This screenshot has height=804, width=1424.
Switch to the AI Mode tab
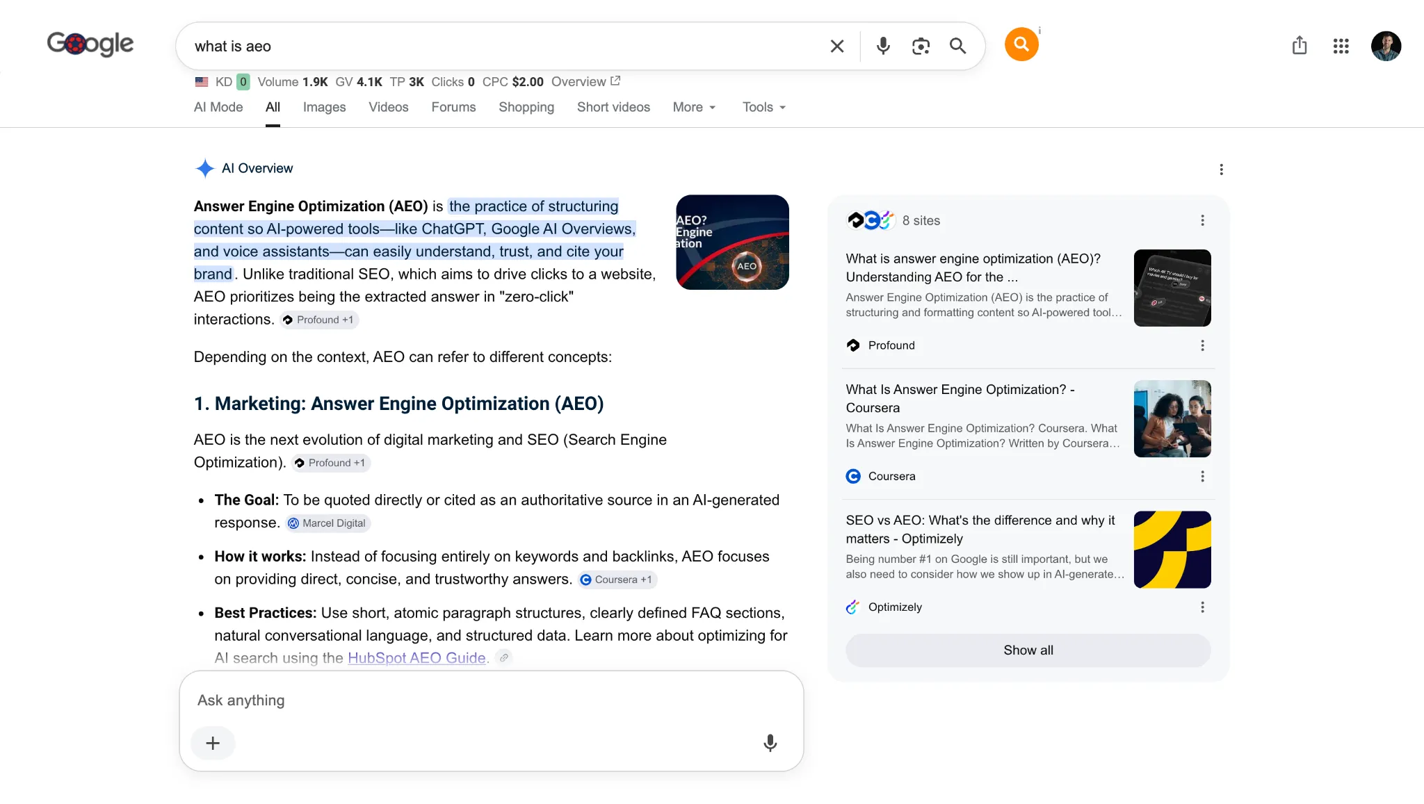[x=218, y=107]
